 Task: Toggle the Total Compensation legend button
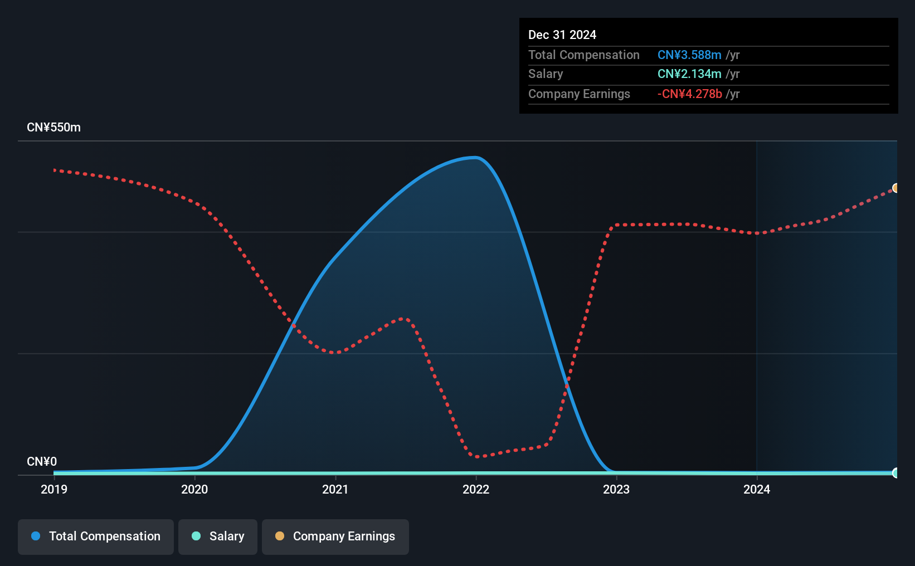pyautogui.click(x=96, y=536)
